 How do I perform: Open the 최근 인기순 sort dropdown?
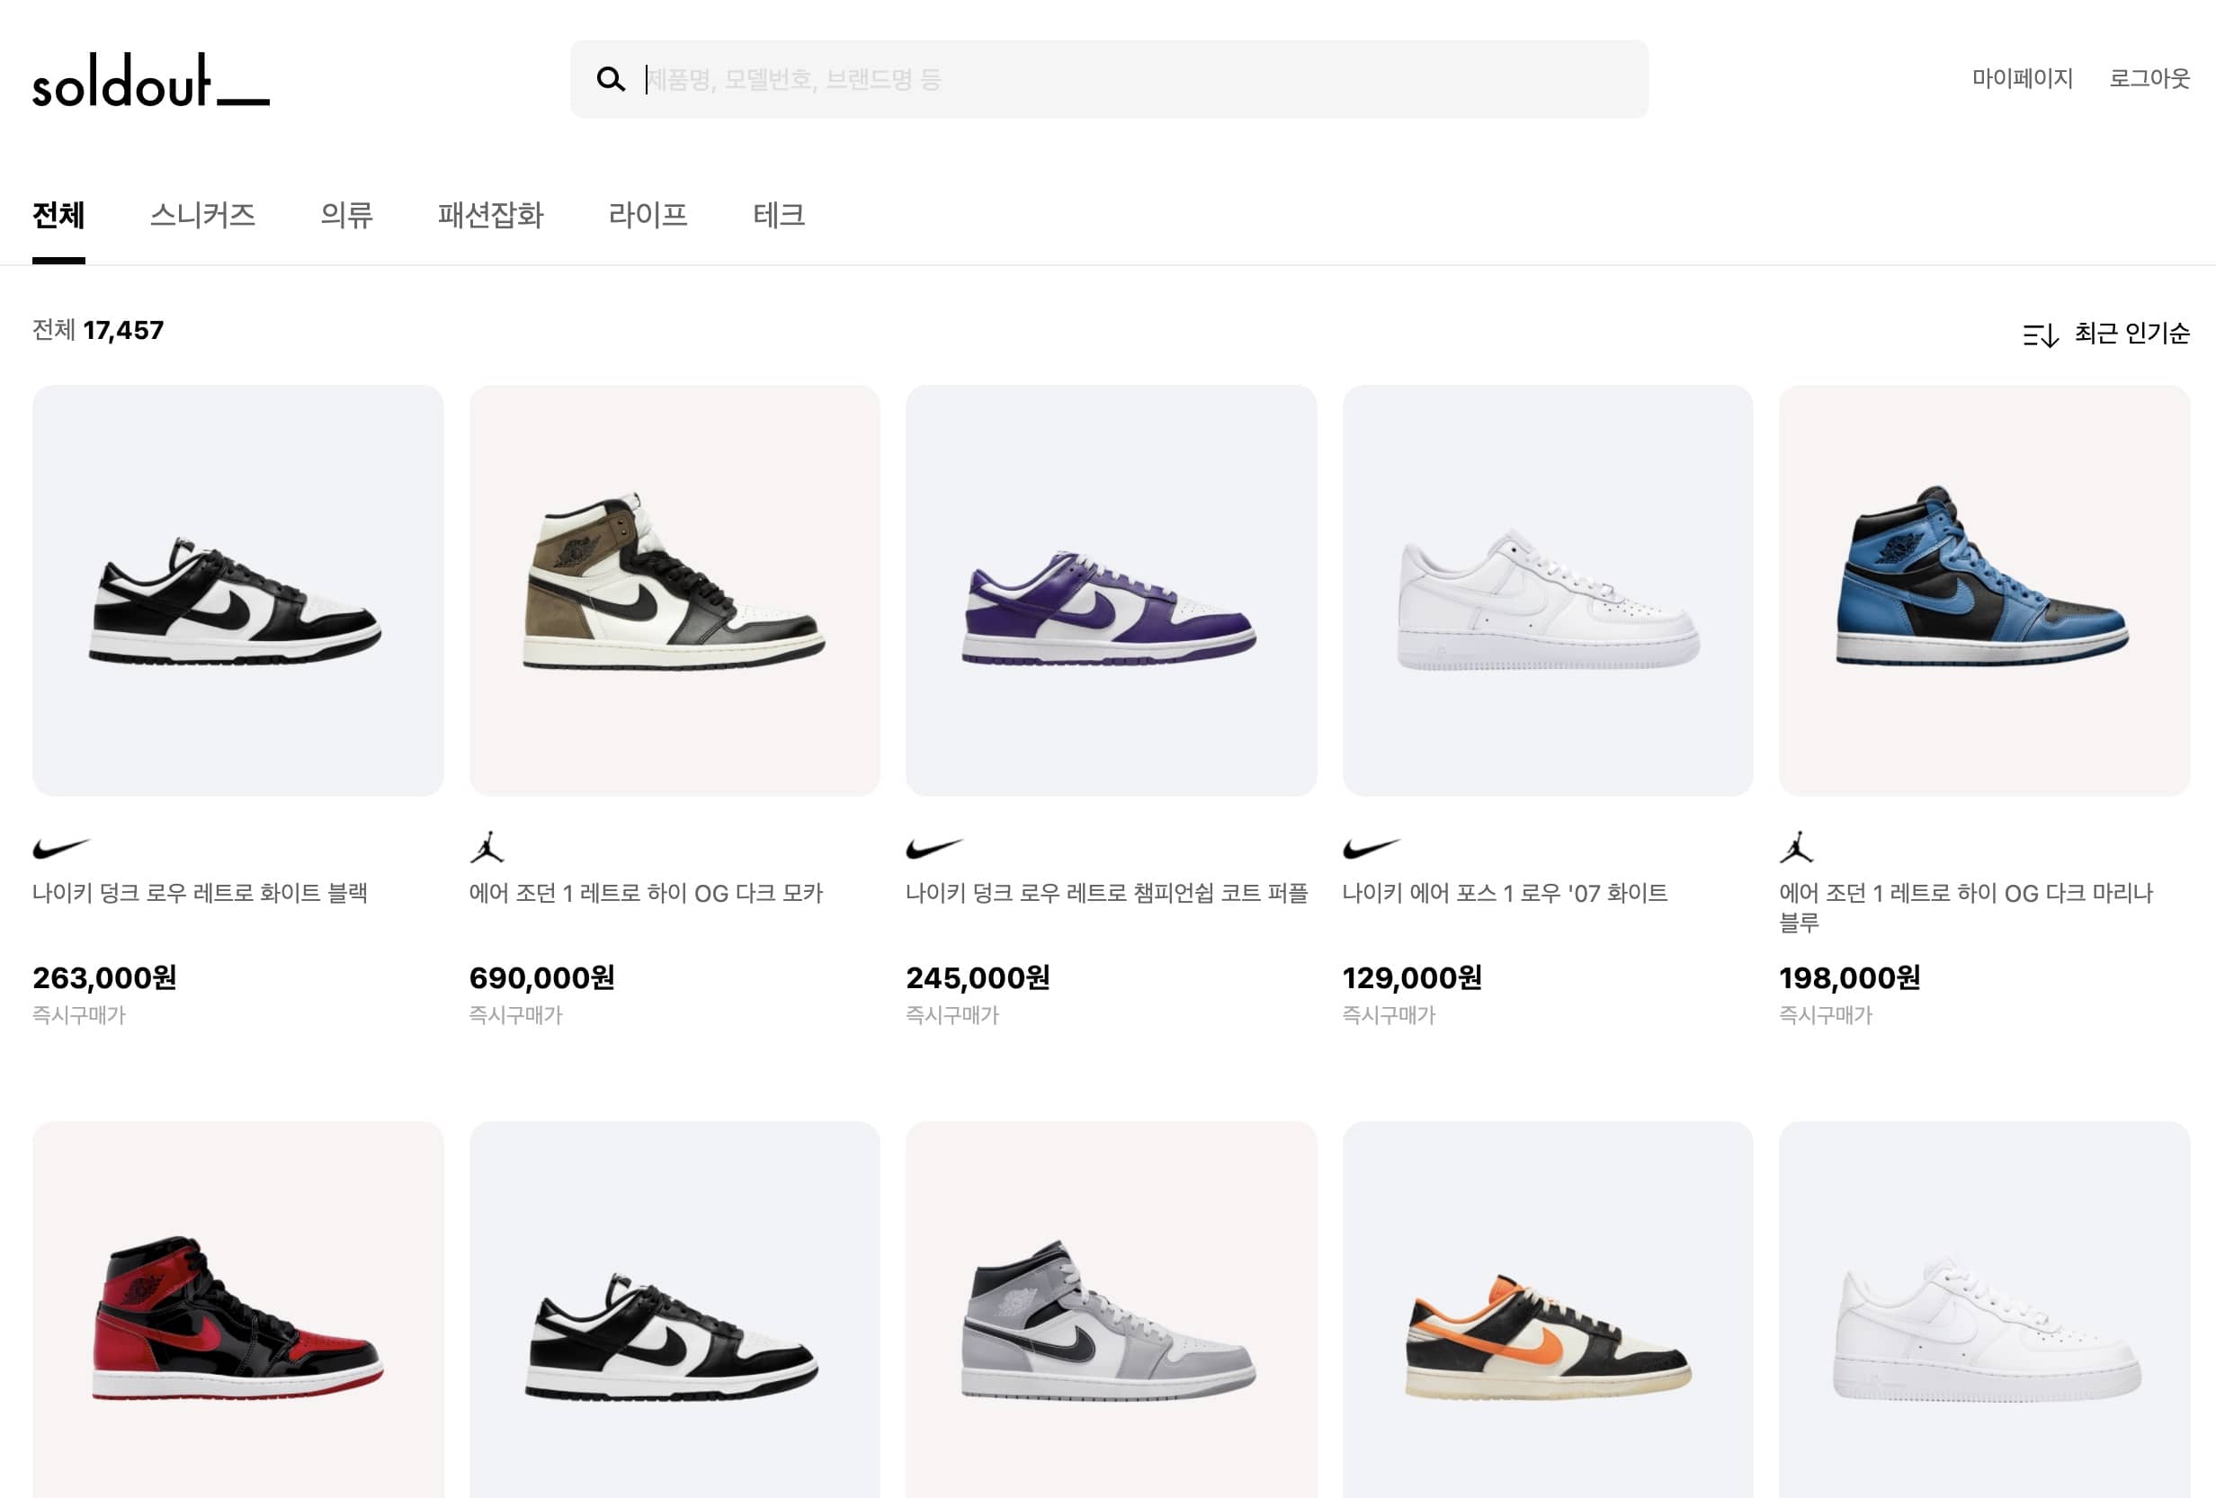[x=2131, y=334]
